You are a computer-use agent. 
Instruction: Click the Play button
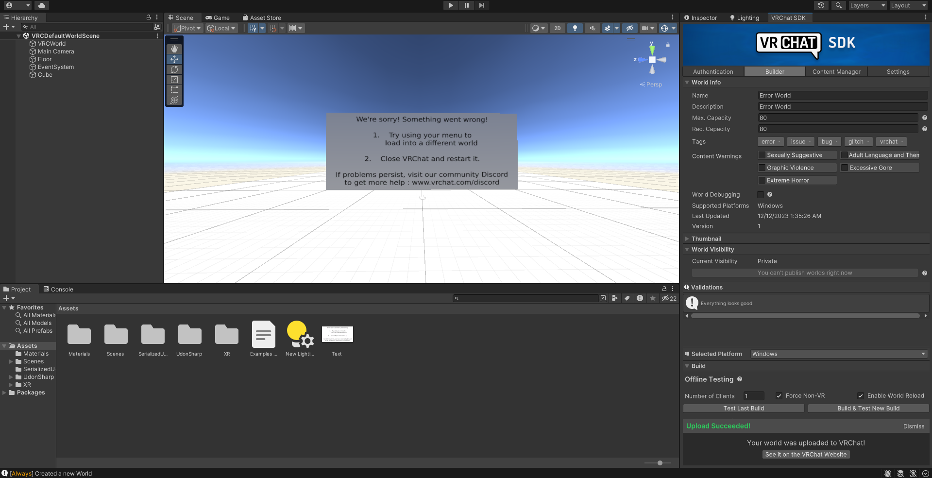451,5
